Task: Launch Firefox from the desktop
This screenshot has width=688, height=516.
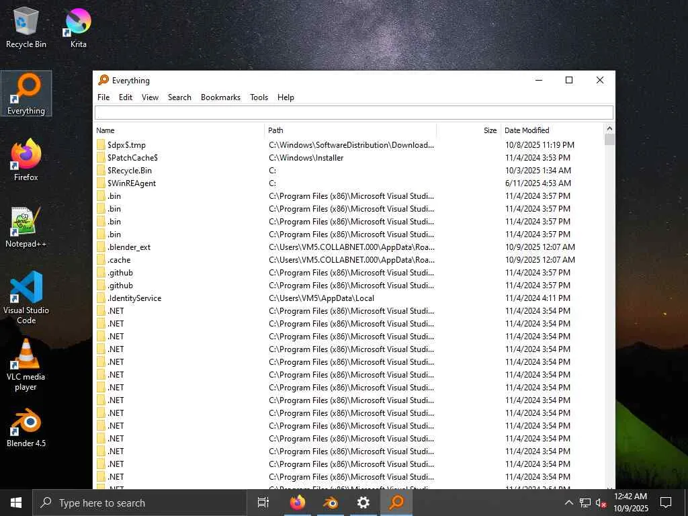Action: click(26, 160)
